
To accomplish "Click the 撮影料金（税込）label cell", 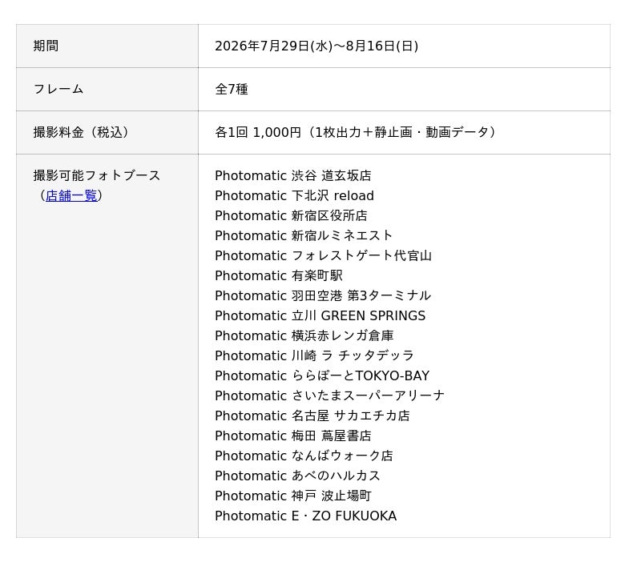I will [107, 132].
